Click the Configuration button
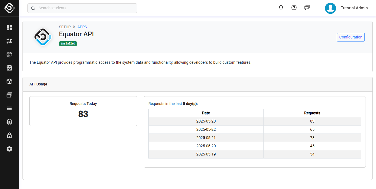Screen dimensions: 376x189 pos(350,37)
